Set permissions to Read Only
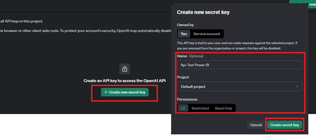316x137 pixels. 224,108
